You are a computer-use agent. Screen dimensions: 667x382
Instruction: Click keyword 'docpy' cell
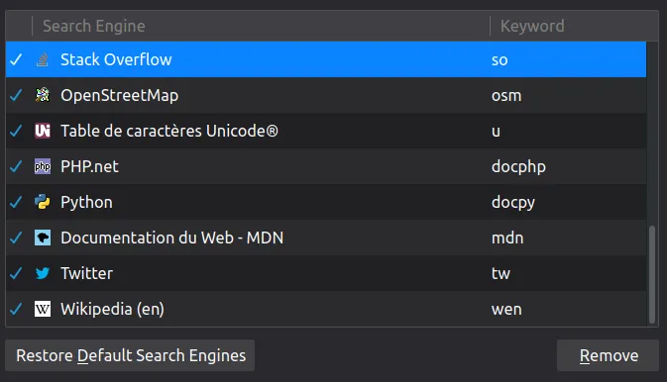click(x=513, y=203)
